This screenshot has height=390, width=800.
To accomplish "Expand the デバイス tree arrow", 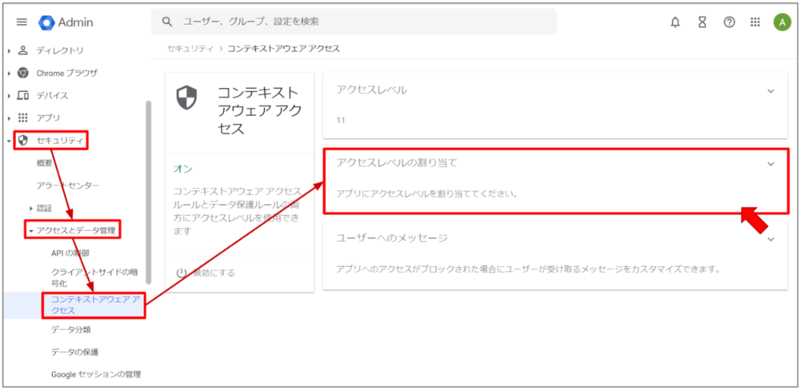I will [x=9, y=95].
